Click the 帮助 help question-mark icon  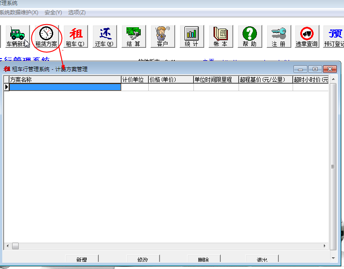(250, 36)
